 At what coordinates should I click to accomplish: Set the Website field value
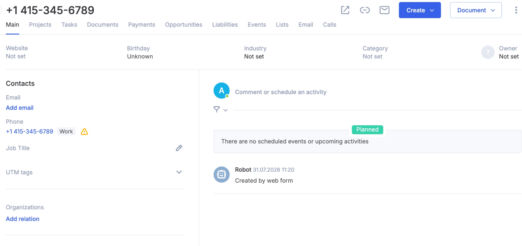coord(16,56)
